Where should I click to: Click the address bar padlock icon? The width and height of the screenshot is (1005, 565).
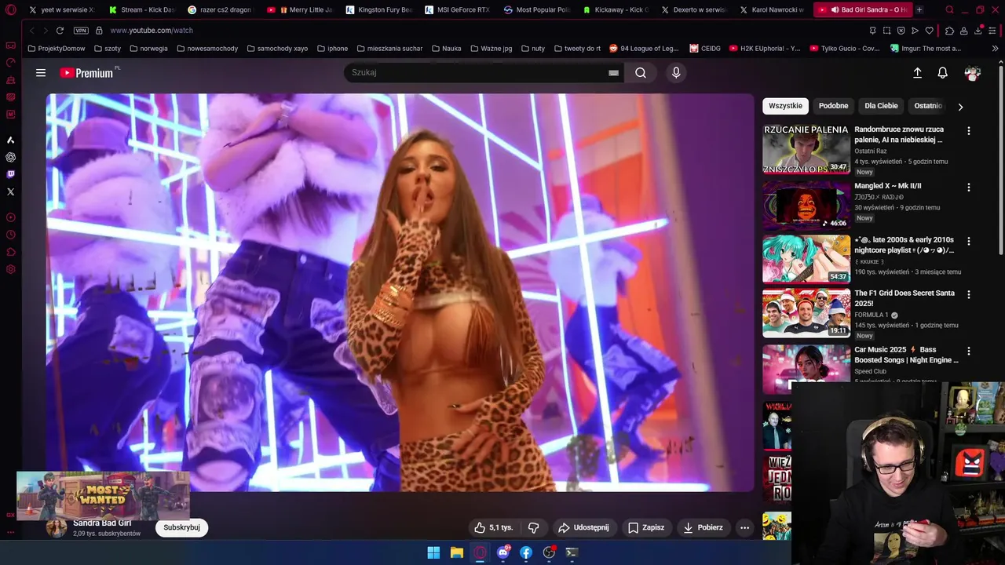pos(99,31)
